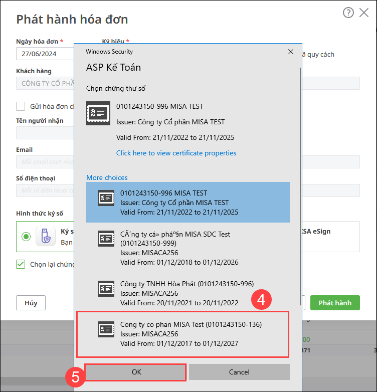Toggle the Gửi hóa đơn checkbox
The width and height of the screenshot is (377, 392).
[x=21, y=106]
